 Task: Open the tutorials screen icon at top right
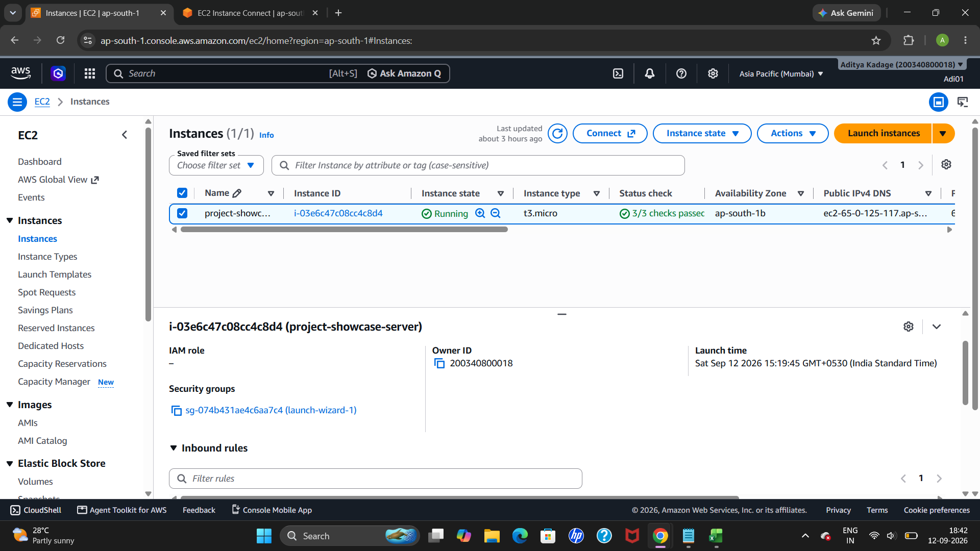pos(963,102)
